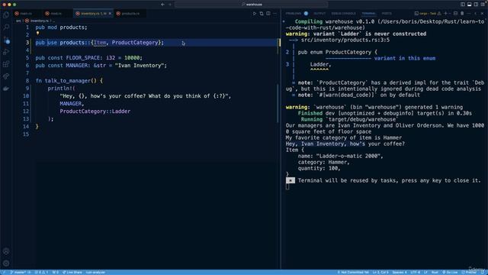
Task: Toggle the primary sidebar layout button
Action: click(463, 5)
